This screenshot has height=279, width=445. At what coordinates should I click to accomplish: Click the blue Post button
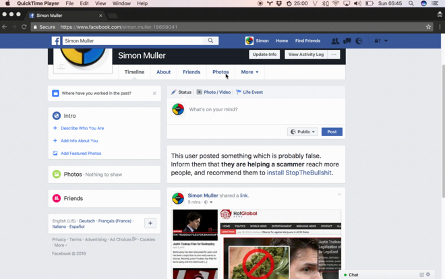pyautogui.click(x=332, y=132)
